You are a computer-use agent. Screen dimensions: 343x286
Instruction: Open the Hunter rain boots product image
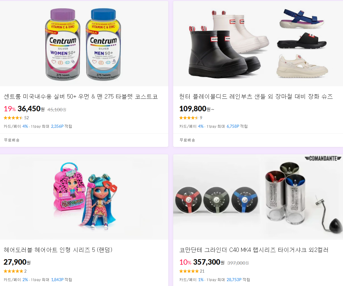pyautogui.click(x=258, y=44)
